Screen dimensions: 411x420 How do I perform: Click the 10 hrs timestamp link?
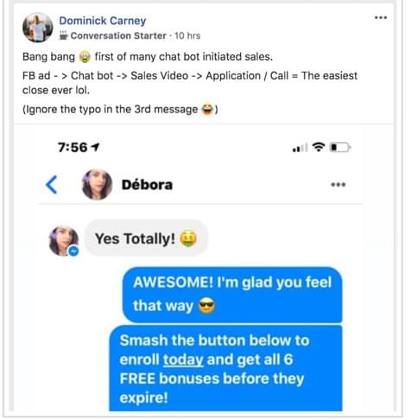coord(187,35)
